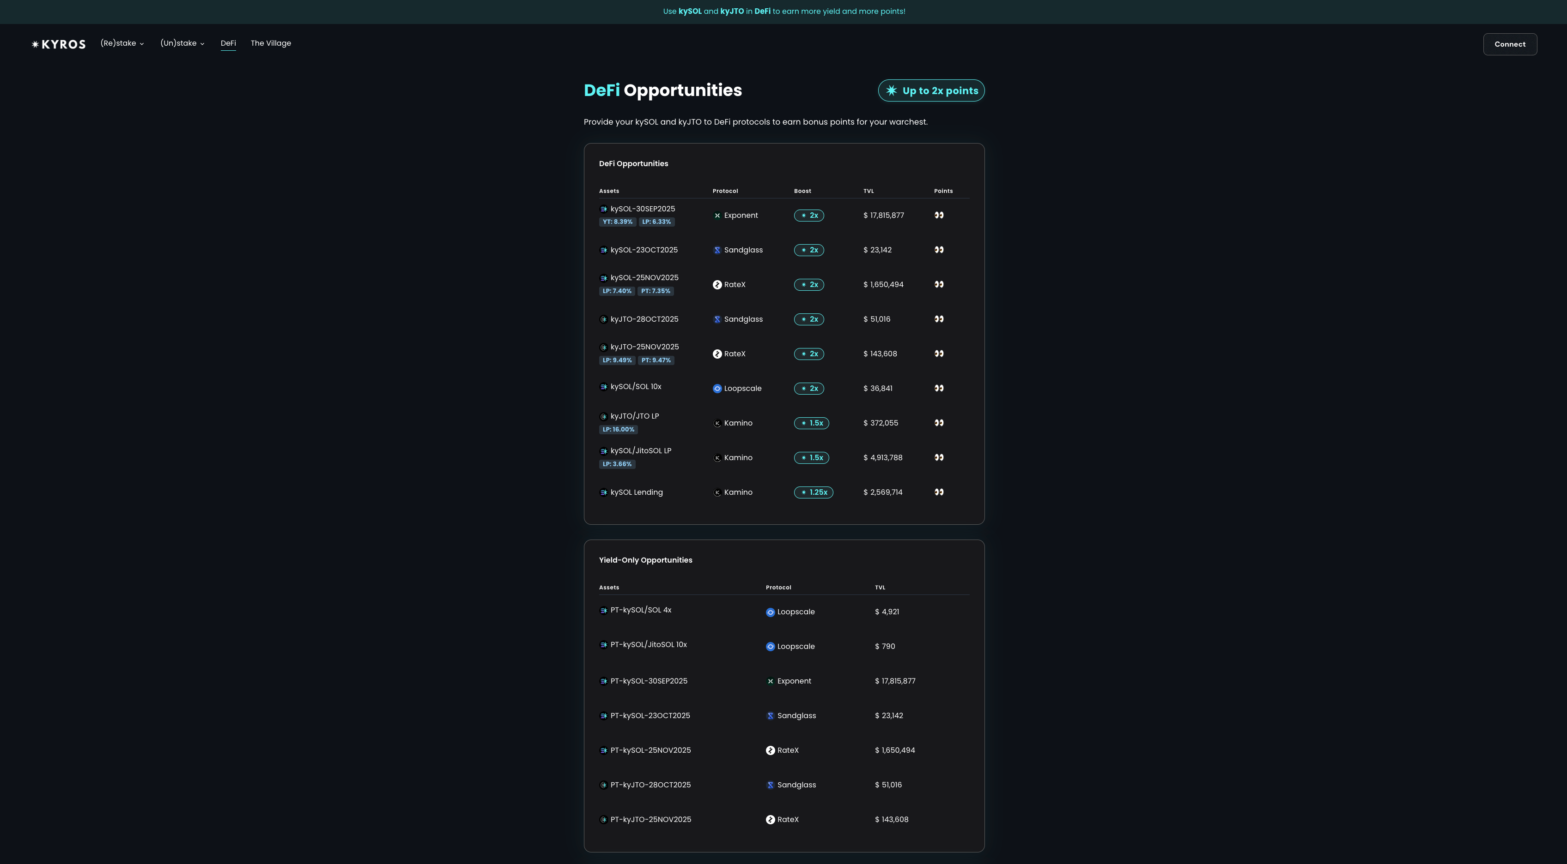Expand the (Un)stake dropdown menu
Screen dimensions: 1567x864
coord(182,43)
